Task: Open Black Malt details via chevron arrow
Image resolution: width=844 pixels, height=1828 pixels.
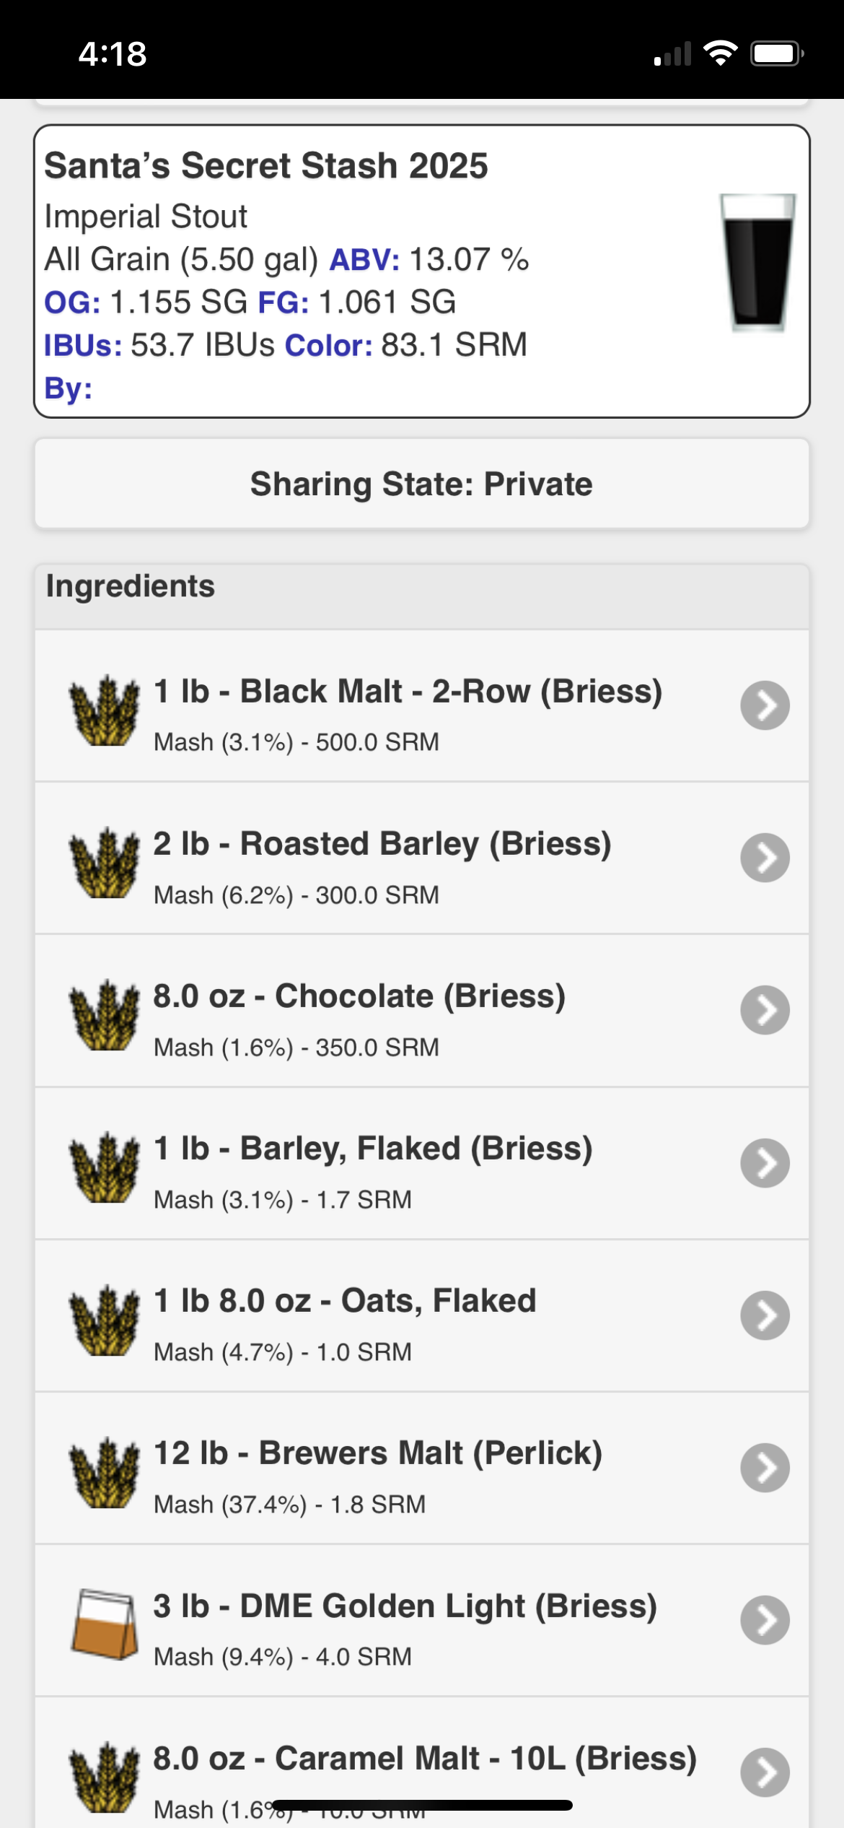Action: click(x=765, y=705)
